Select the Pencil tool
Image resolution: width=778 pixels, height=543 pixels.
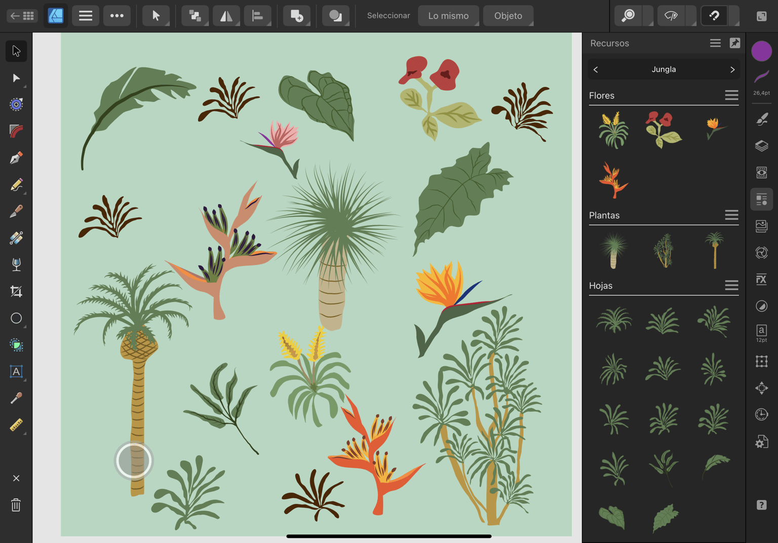(16, 185)
